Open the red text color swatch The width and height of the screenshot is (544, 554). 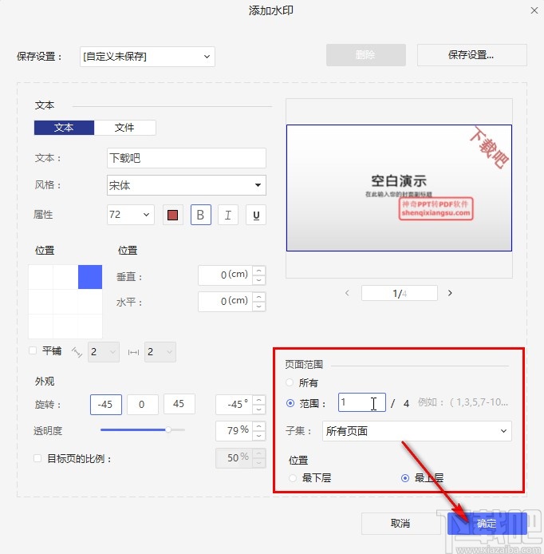click(172, 215)
